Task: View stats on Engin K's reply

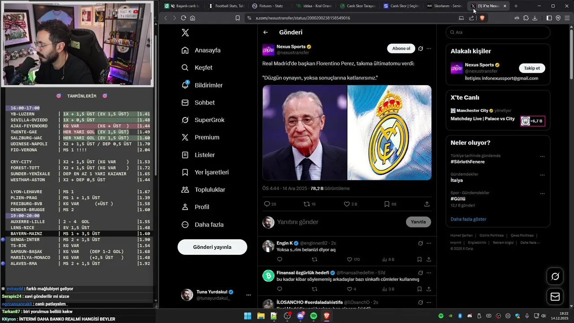Action: 388,259
